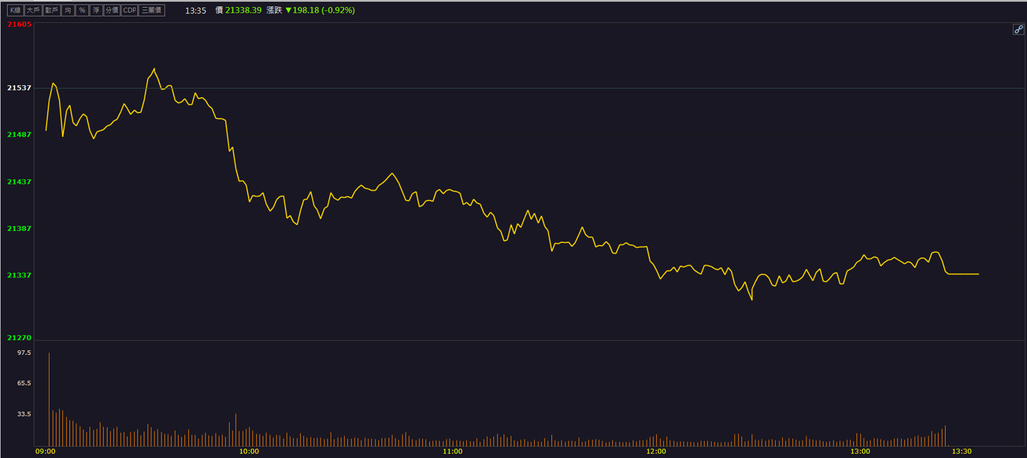Screen dimensions: 1027x458
Task: Click the 09:00 marker on the time axis
Action: pyautogui.click(x=45, y=451)
